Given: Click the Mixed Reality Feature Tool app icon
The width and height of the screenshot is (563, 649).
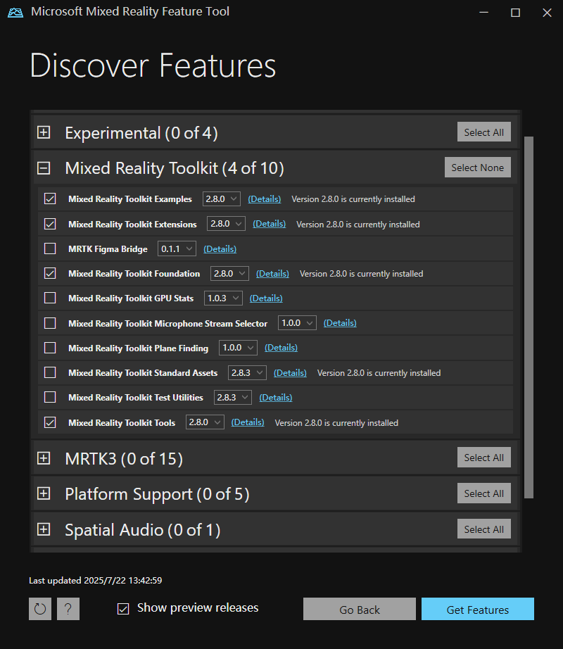Looking at the screenshot, I should [x=15, y=12].
